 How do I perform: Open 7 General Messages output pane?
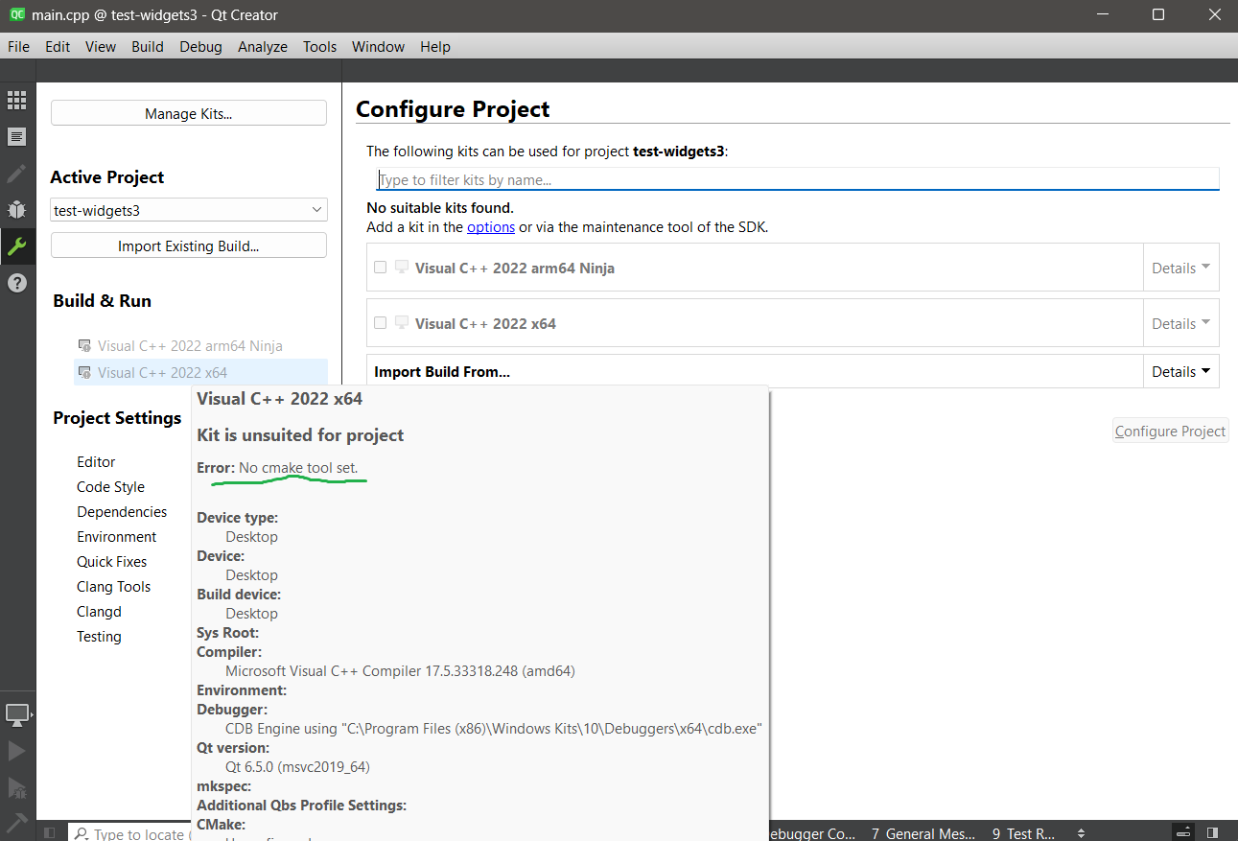point(923,833)
